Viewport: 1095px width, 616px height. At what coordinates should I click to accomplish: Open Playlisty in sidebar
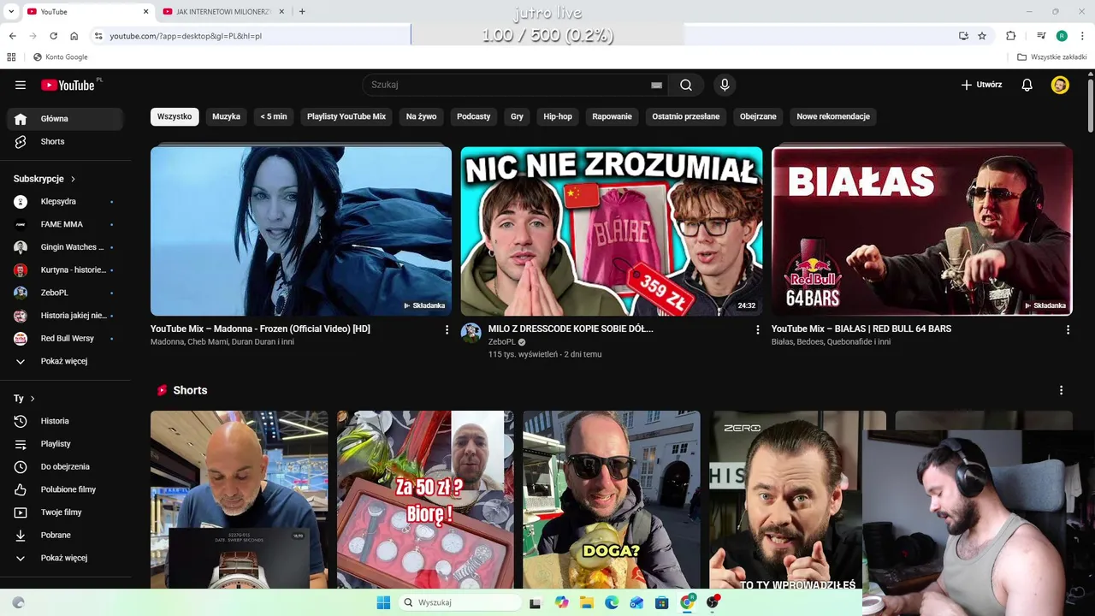tap(66, 444)
